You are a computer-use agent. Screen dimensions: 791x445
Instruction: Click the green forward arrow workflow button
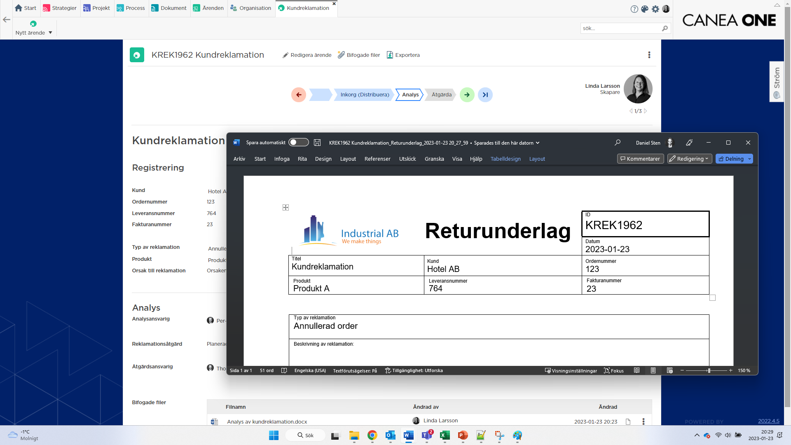point(467,95)
